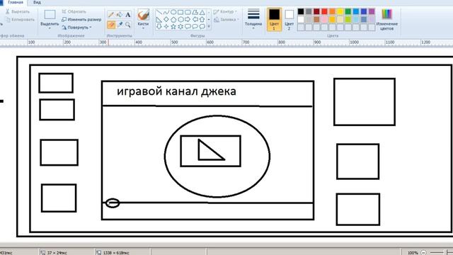
Task: Pick the yellow color swatch
Action: [x=340, y=11]
